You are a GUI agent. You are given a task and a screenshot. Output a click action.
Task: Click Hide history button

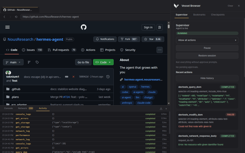(207, 78)
